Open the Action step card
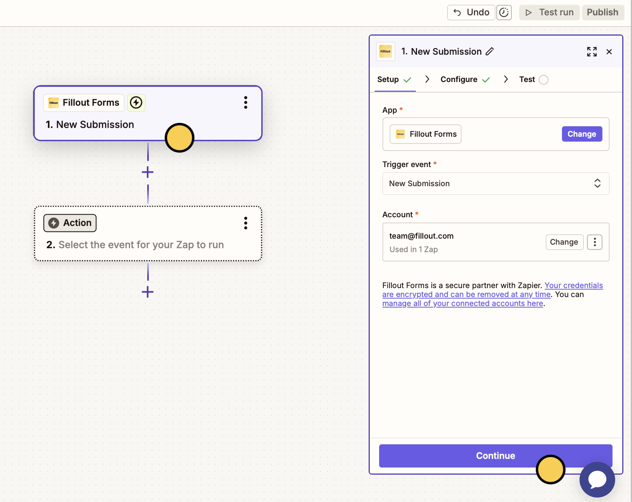 click(148, 233)
